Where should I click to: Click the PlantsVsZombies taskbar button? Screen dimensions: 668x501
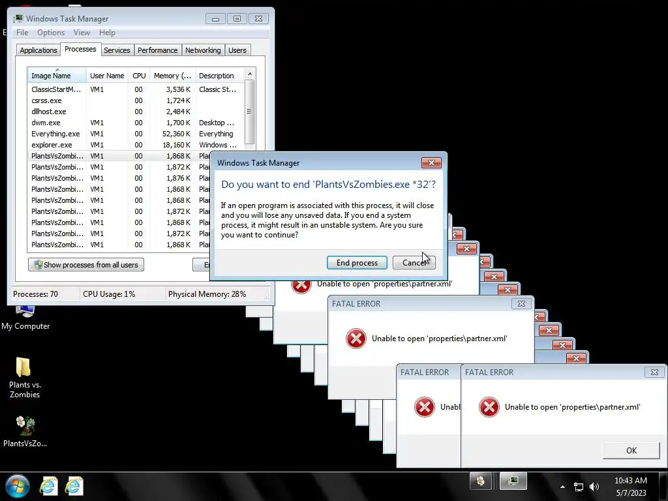481,481
